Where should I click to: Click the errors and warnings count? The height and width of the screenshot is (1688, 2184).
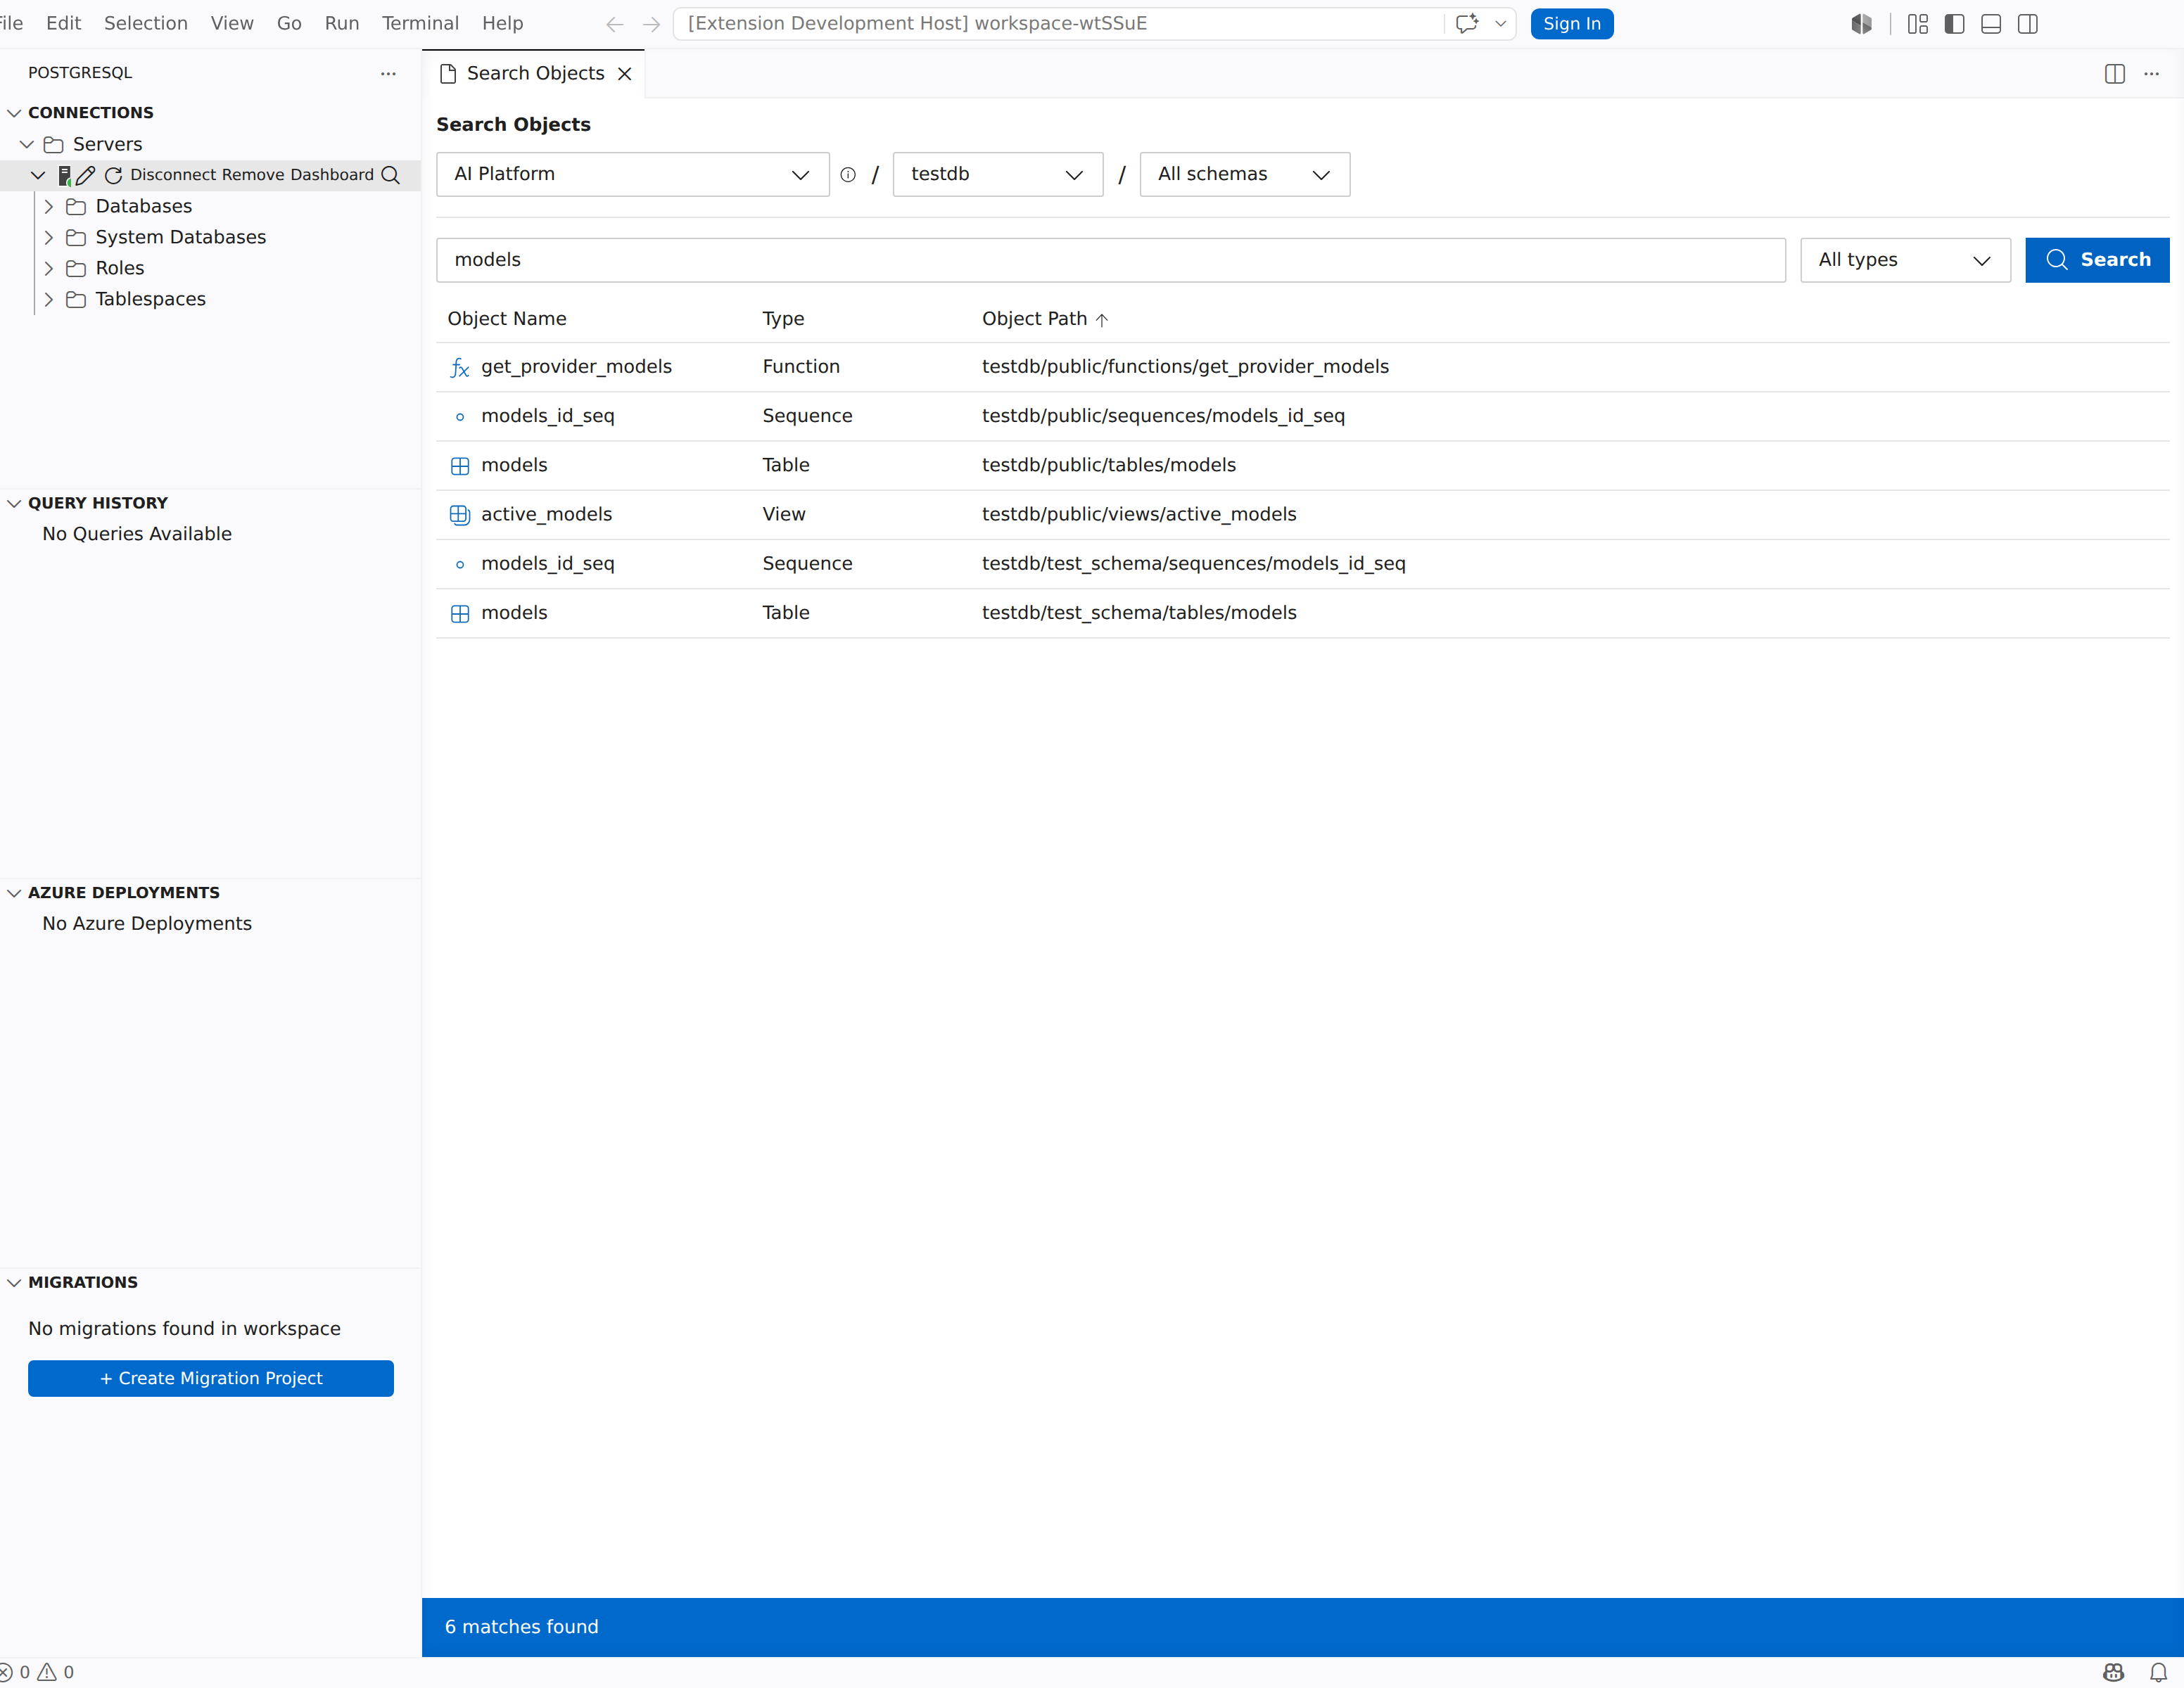click(37, 1672)
